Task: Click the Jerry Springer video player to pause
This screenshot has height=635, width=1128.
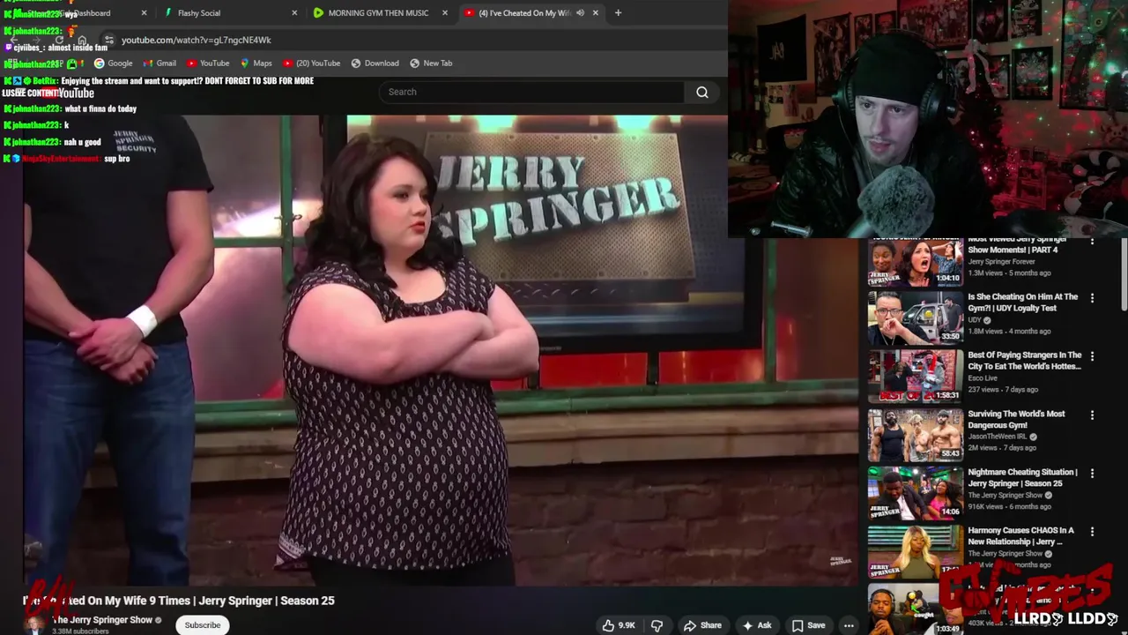Action: pos(441,351)
